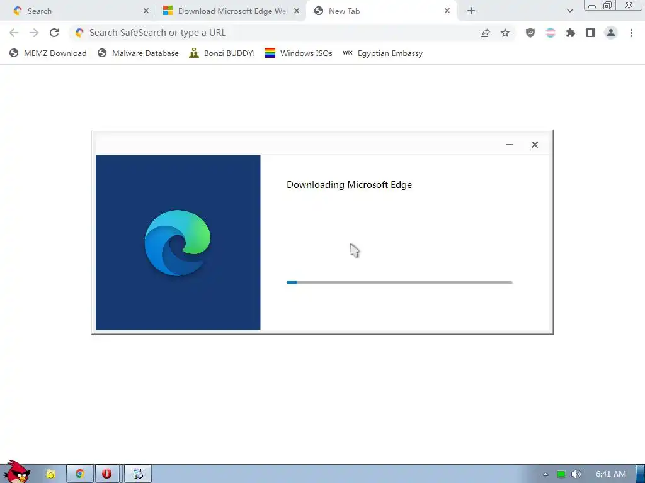
Task: Open the Windows ISOs bookmark
Action: [299, 53]
